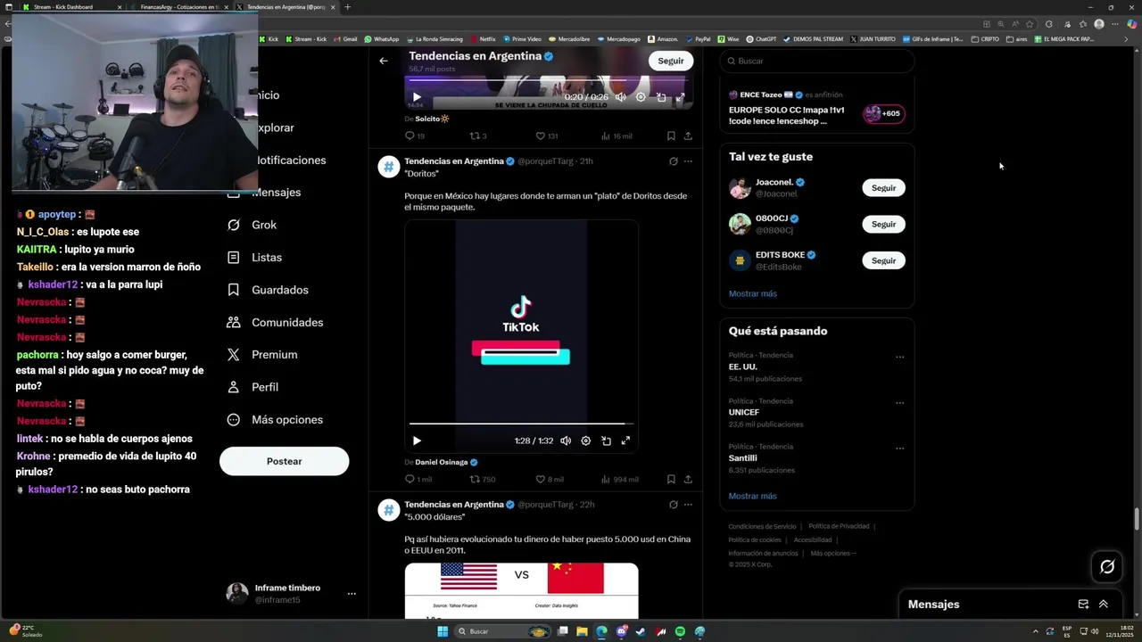Image resolution: width=1142 pixels, height=642 pixels.
Task: Open Más opciones in the sidebar
Action: tap(276, 419)
